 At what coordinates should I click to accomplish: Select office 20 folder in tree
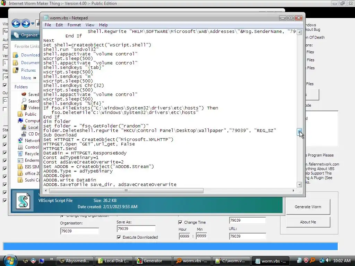point(28,173)
